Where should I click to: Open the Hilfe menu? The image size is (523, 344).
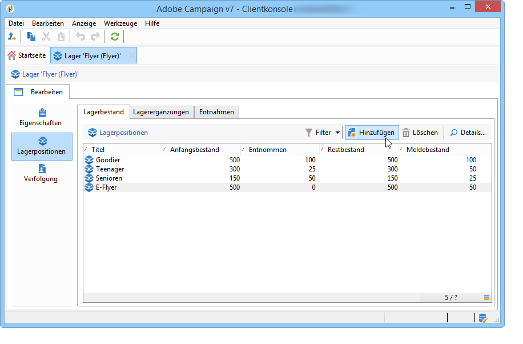coord(152,23)
